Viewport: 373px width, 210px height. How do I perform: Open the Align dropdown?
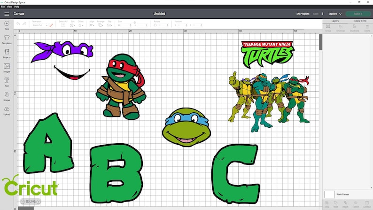(92, 25)
